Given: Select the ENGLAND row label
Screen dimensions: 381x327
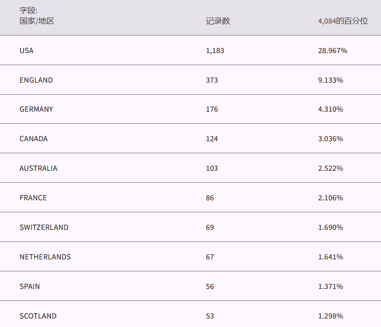Looking at the screenshot, I should point(36,80).
